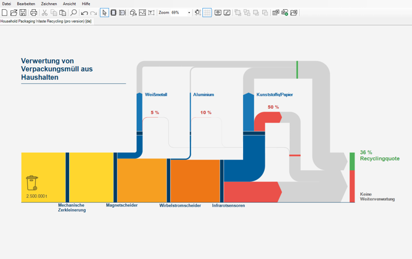The width and height of the screenshot is (412, 259).
Task: Toggle the grid display button
Action: coord(207,12)
